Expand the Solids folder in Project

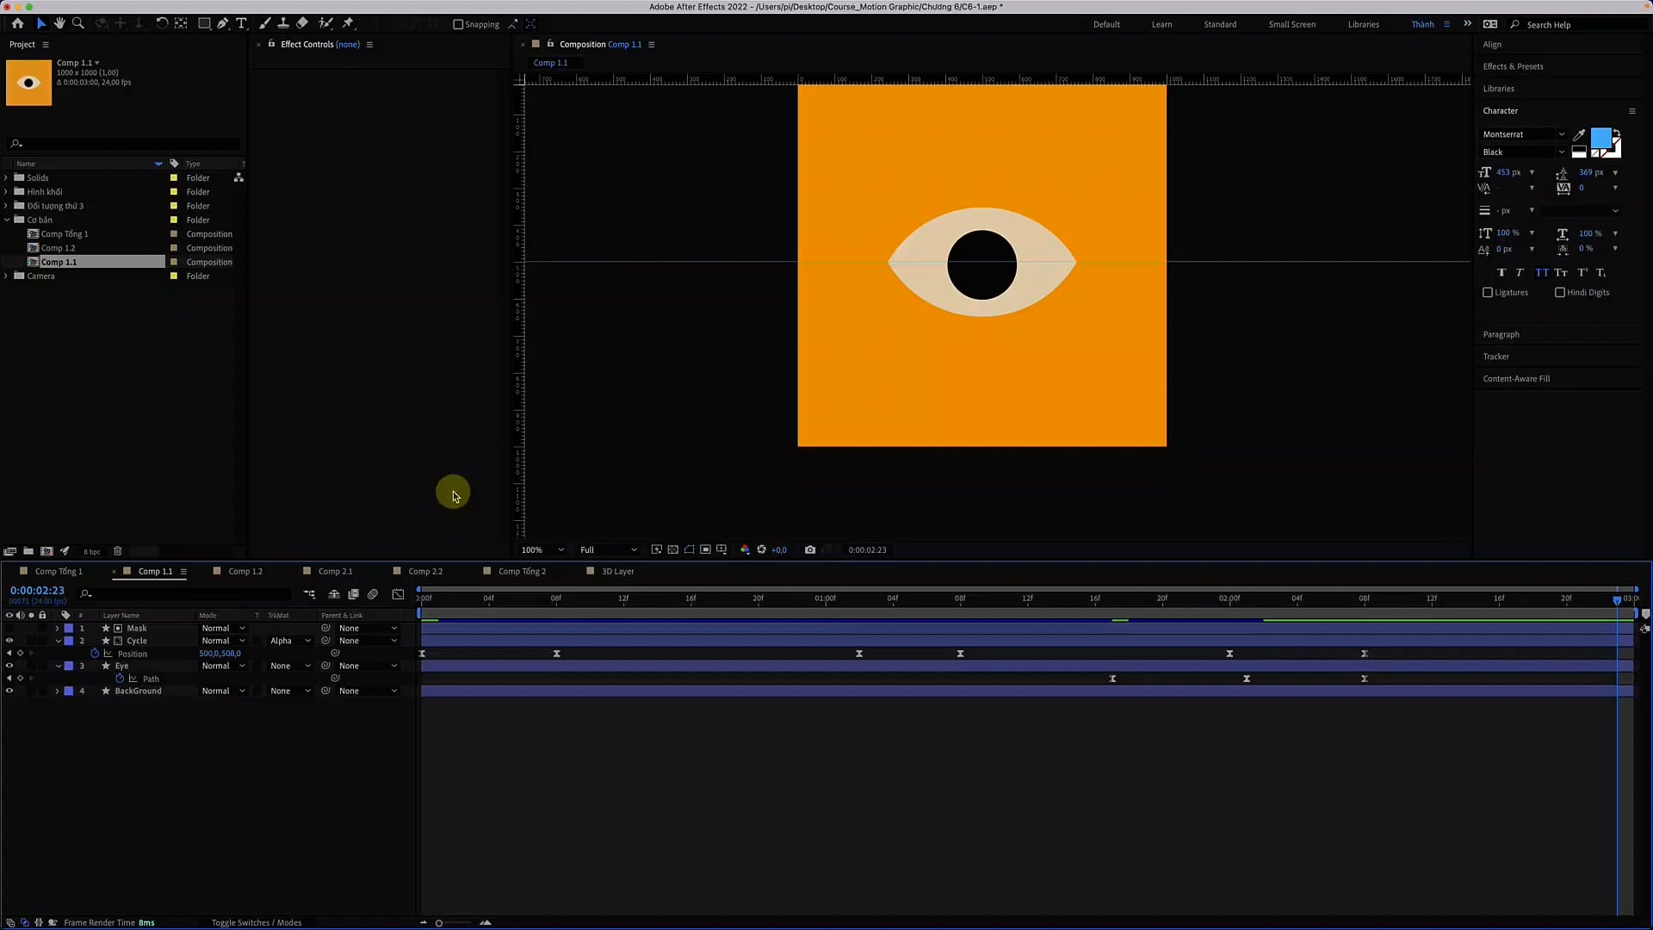6,177
